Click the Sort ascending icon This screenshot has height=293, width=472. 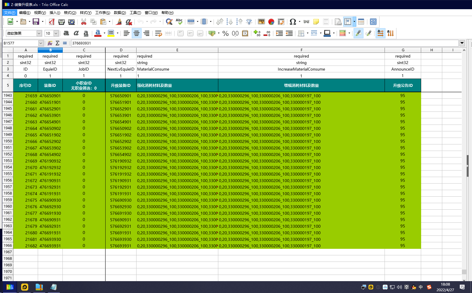(230, 22)
